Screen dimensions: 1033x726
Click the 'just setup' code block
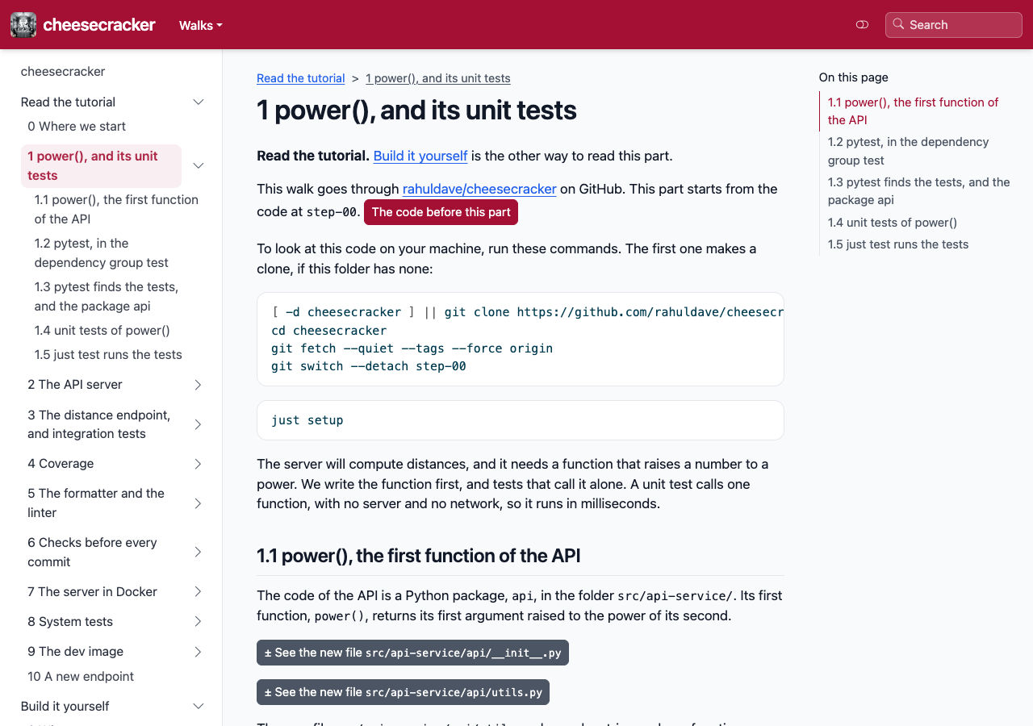pyautogui.click(x=521, y=420)
